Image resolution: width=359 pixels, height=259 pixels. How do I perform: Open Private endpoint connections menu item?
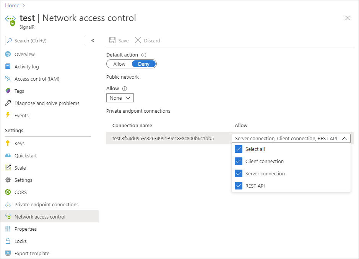coord(46,204)
